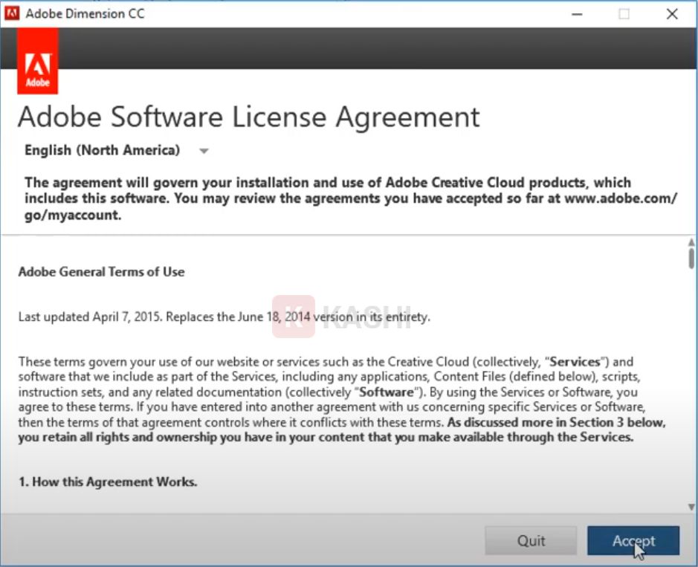Minimize the Adobe Dimension CC window
Screen dimensions: 698x567
[x=576, y=13]
